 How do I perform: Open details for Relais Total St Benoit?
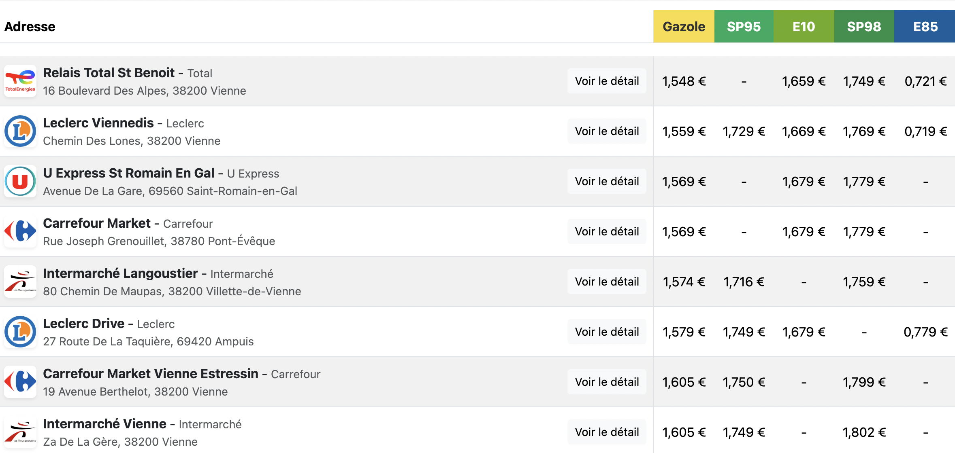607,81
